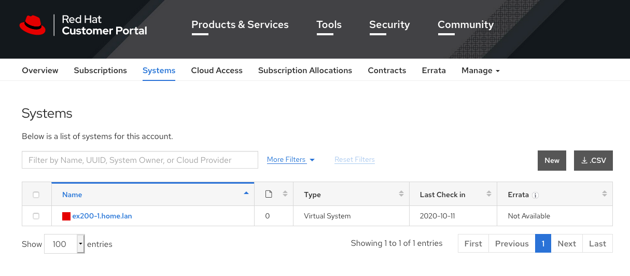Tick the select-all checkbox in table header

[x=36, y=195]
